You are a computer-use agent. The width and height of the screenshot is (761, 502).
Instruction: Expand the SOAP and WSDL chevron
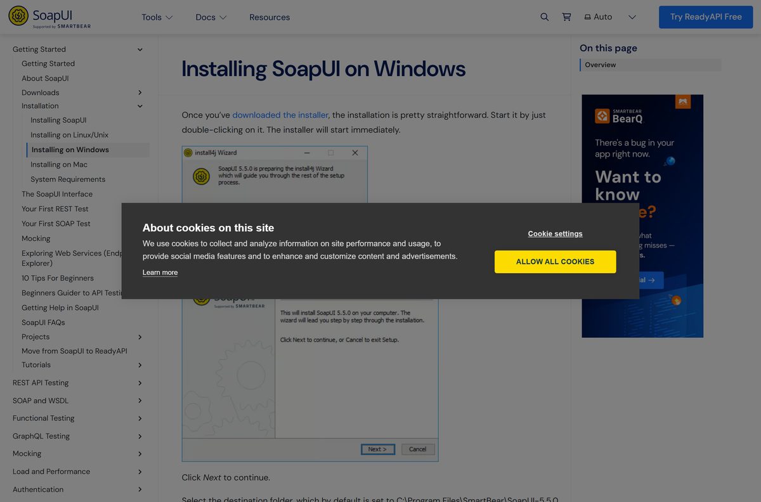pyautogui.click(x=140, y=401)
